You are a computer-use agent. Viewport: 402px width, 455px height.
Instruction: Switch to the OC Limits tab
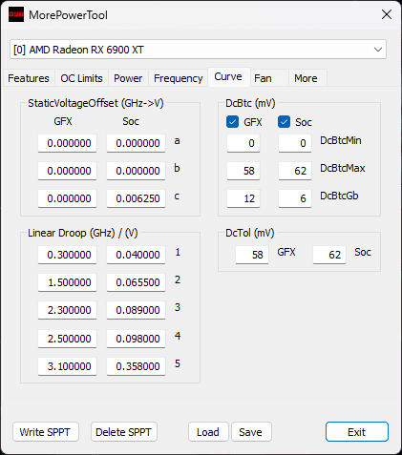(x=81, y=78)
